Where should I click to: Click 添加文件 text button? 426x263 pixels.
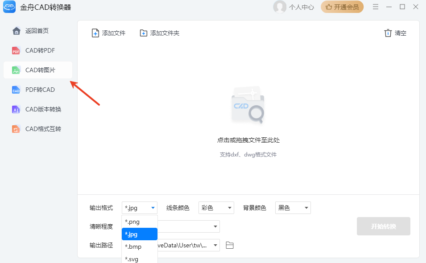coord(114,33)
